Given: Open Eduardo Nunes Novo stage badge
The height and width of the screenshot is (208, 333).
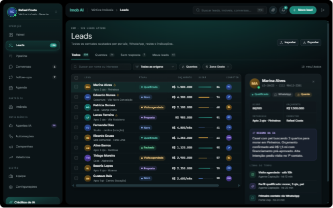Looking at the screenshot, I should [x=146, y=97].
